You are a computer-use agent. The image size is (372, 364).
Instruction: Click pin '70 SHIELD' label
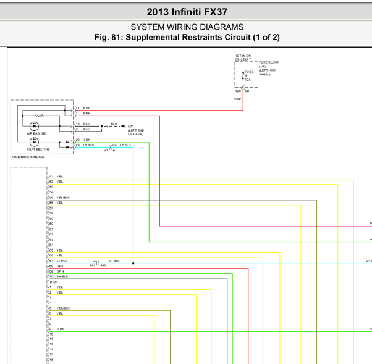coord(59,276)
